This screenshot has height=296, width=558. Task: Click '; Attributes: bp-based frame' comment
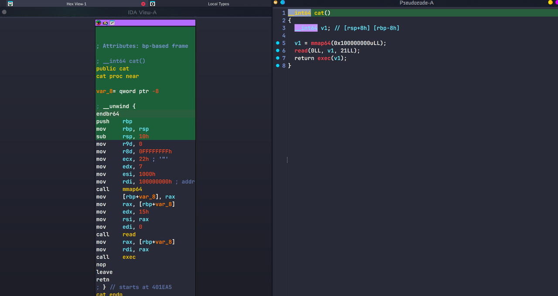142,46
